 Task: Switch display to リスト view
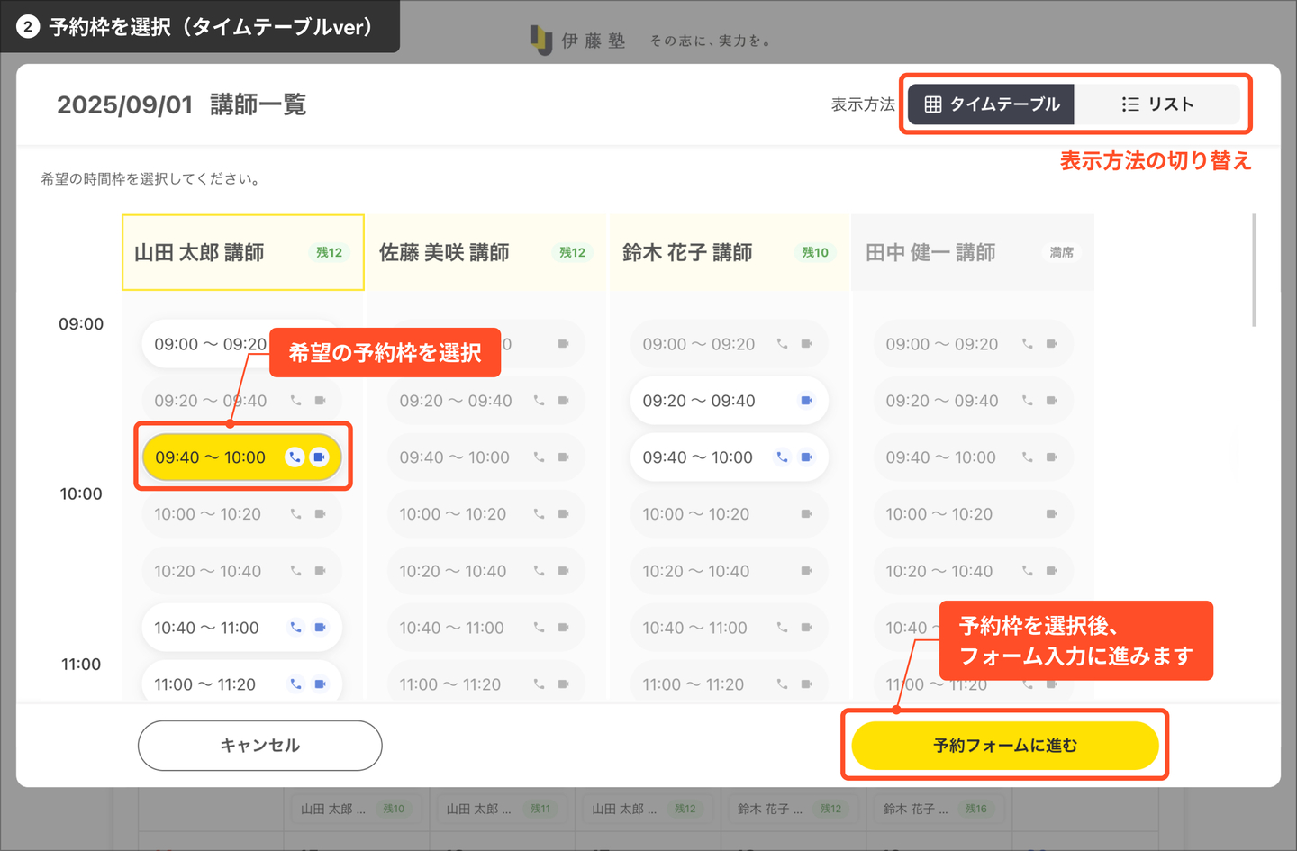coord(1157,104)
